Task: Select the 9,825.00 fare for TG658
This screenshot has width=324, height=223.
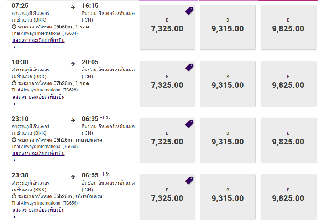Action: tap(288, 140)
